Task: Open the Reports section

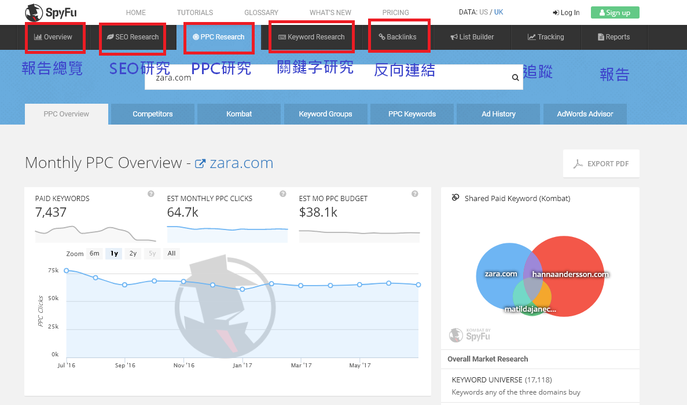Action: 614,37
